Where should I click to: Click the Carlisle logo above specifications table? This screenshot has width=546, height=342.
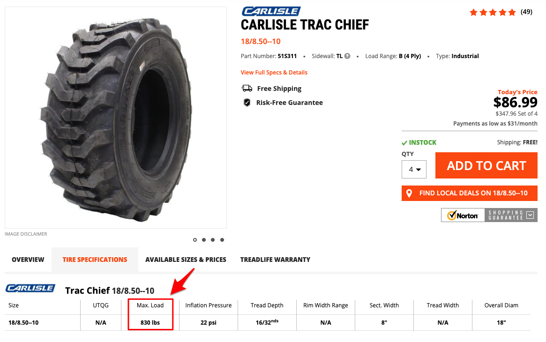tap(30, 288)
